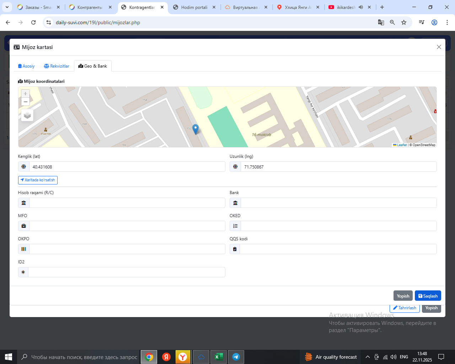Reload the page with refresh icon
Viewport: 455px width, 364px height.
coord(33,22)
